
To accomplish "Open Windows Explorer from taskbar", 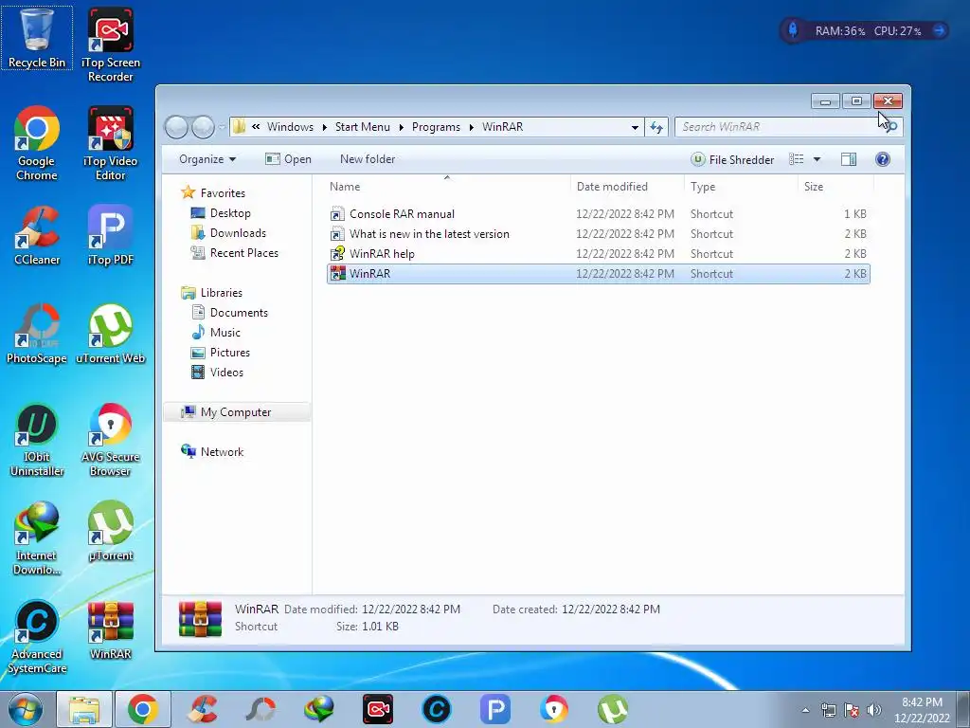I will pos(84,709).
